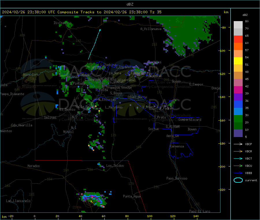
Task: Click the El_Desvio map label
Action: click(67, 110)
